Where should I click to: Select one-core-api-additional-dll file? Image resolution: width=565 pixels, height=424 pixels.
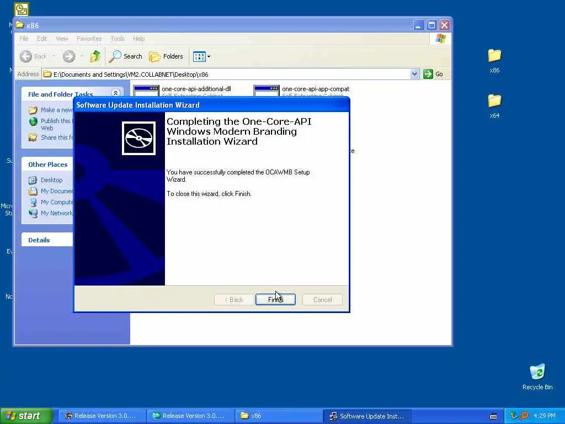pos(196,89)
